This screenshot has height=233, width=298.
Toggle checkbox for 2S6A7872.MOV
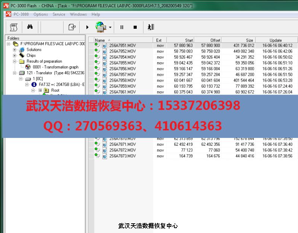(x=98, y=150)
